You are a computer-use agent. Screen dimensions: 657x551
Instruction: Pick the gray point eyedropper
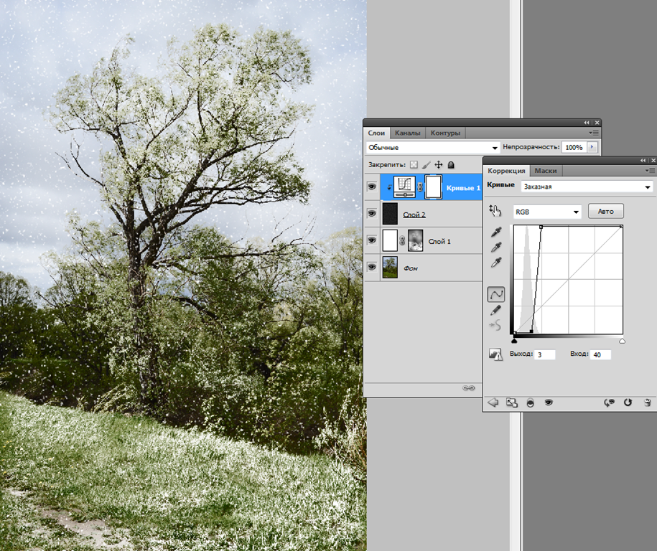pos(496,248)
